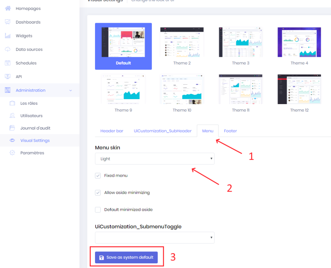331x268 pixels.
Task: Choose the Theme 9 thumbnail
Action: (123, 89)
